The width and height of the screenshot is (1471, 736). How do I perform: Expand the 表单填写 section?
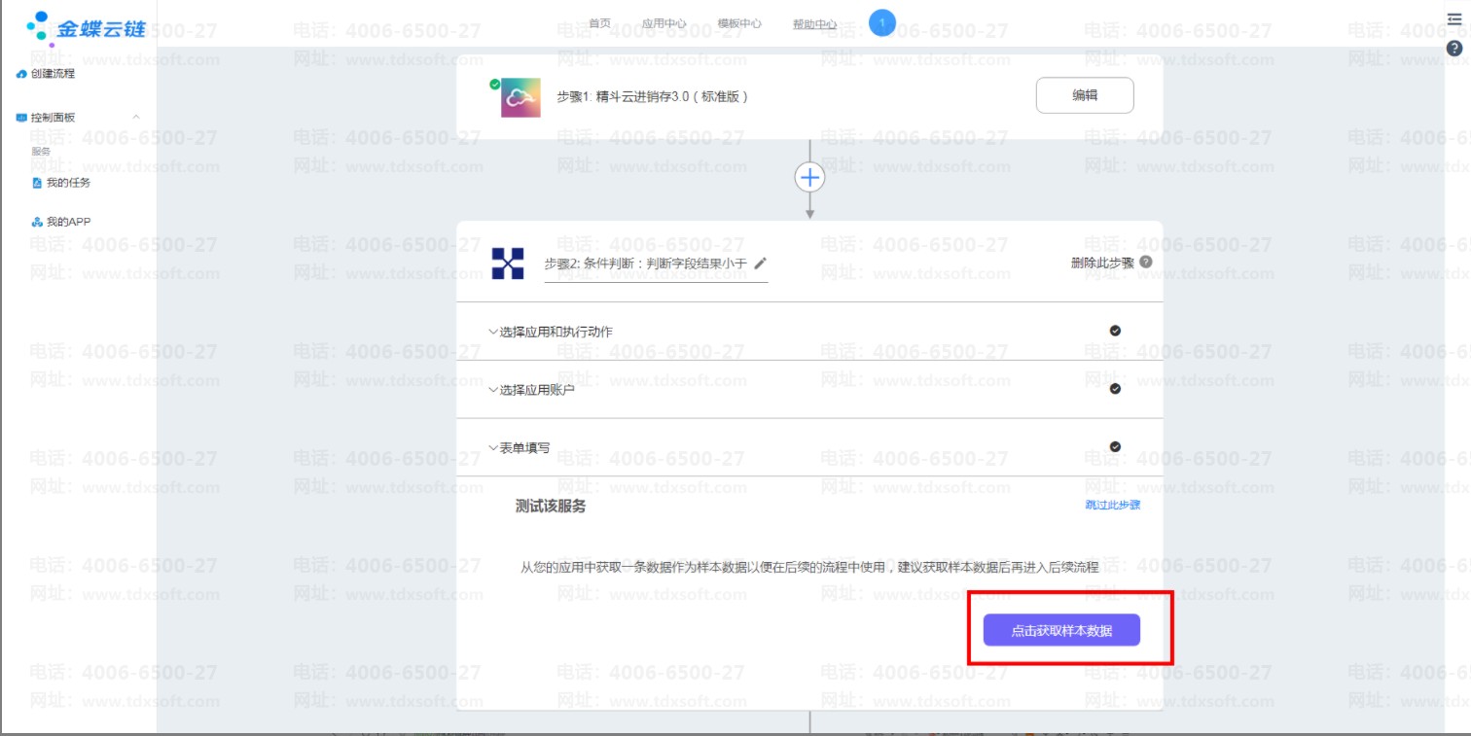(523, 448)
